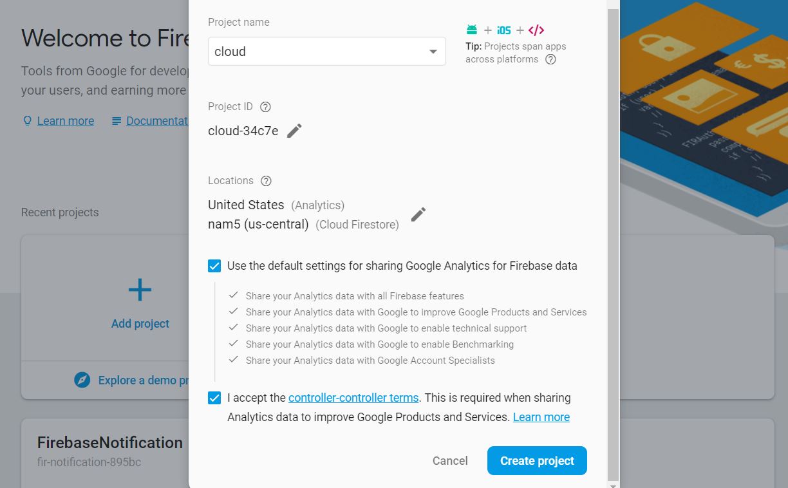Follow Learn more link in the dialog
Screen dimensions: 788x488
[x=541, y=417]
